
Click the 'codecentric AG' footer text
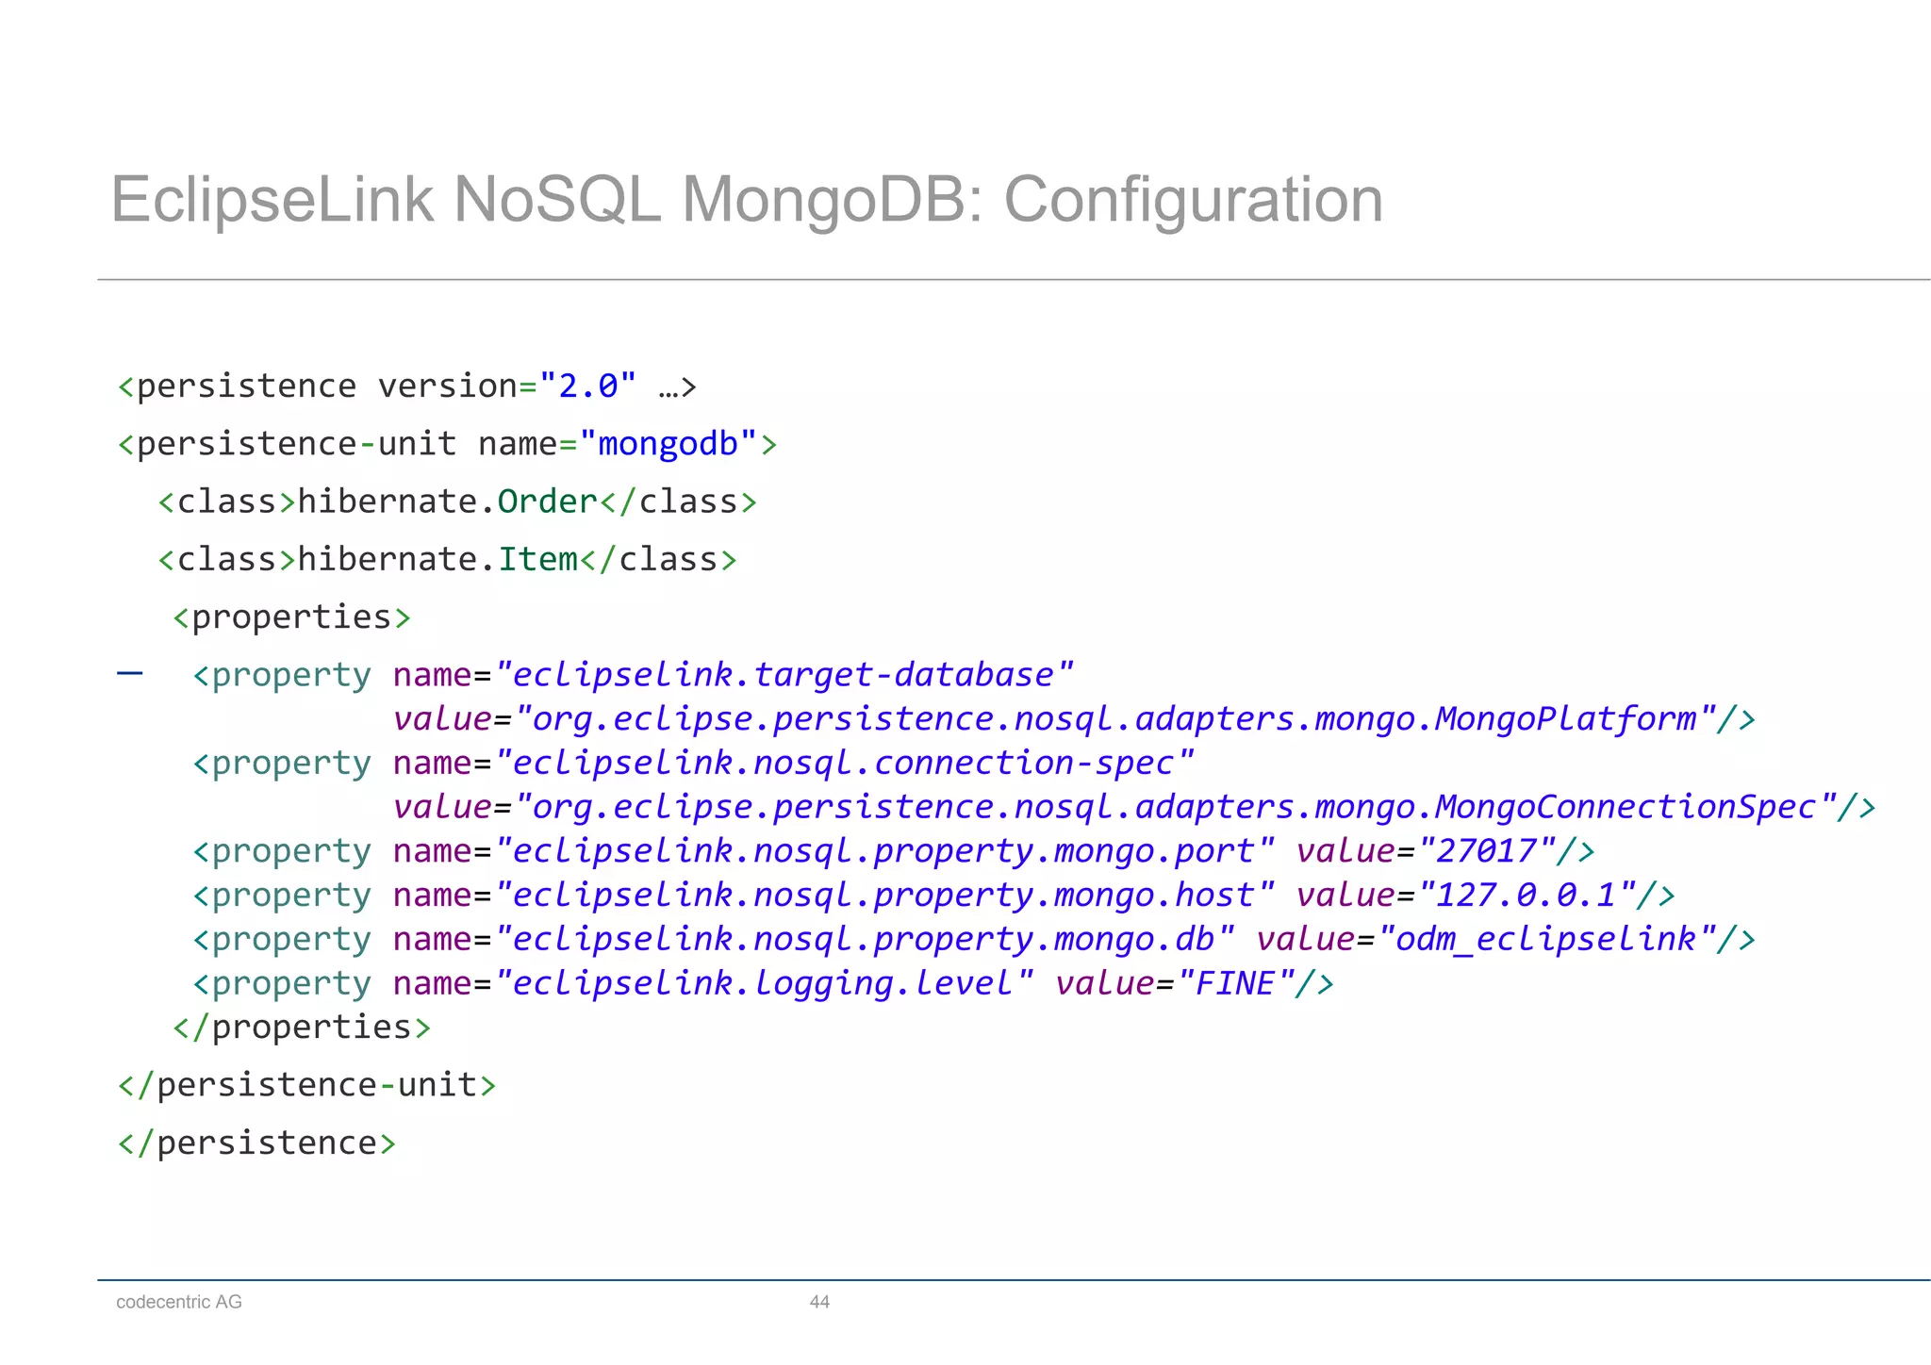[179, 1302]
